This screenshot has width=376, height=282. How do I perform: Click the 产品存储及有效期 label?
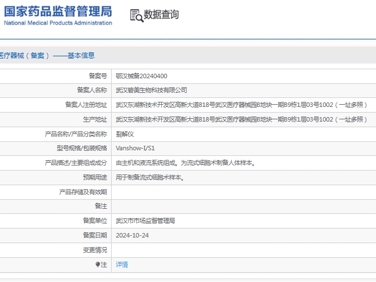pyautogui.click(x=83, y=192)
